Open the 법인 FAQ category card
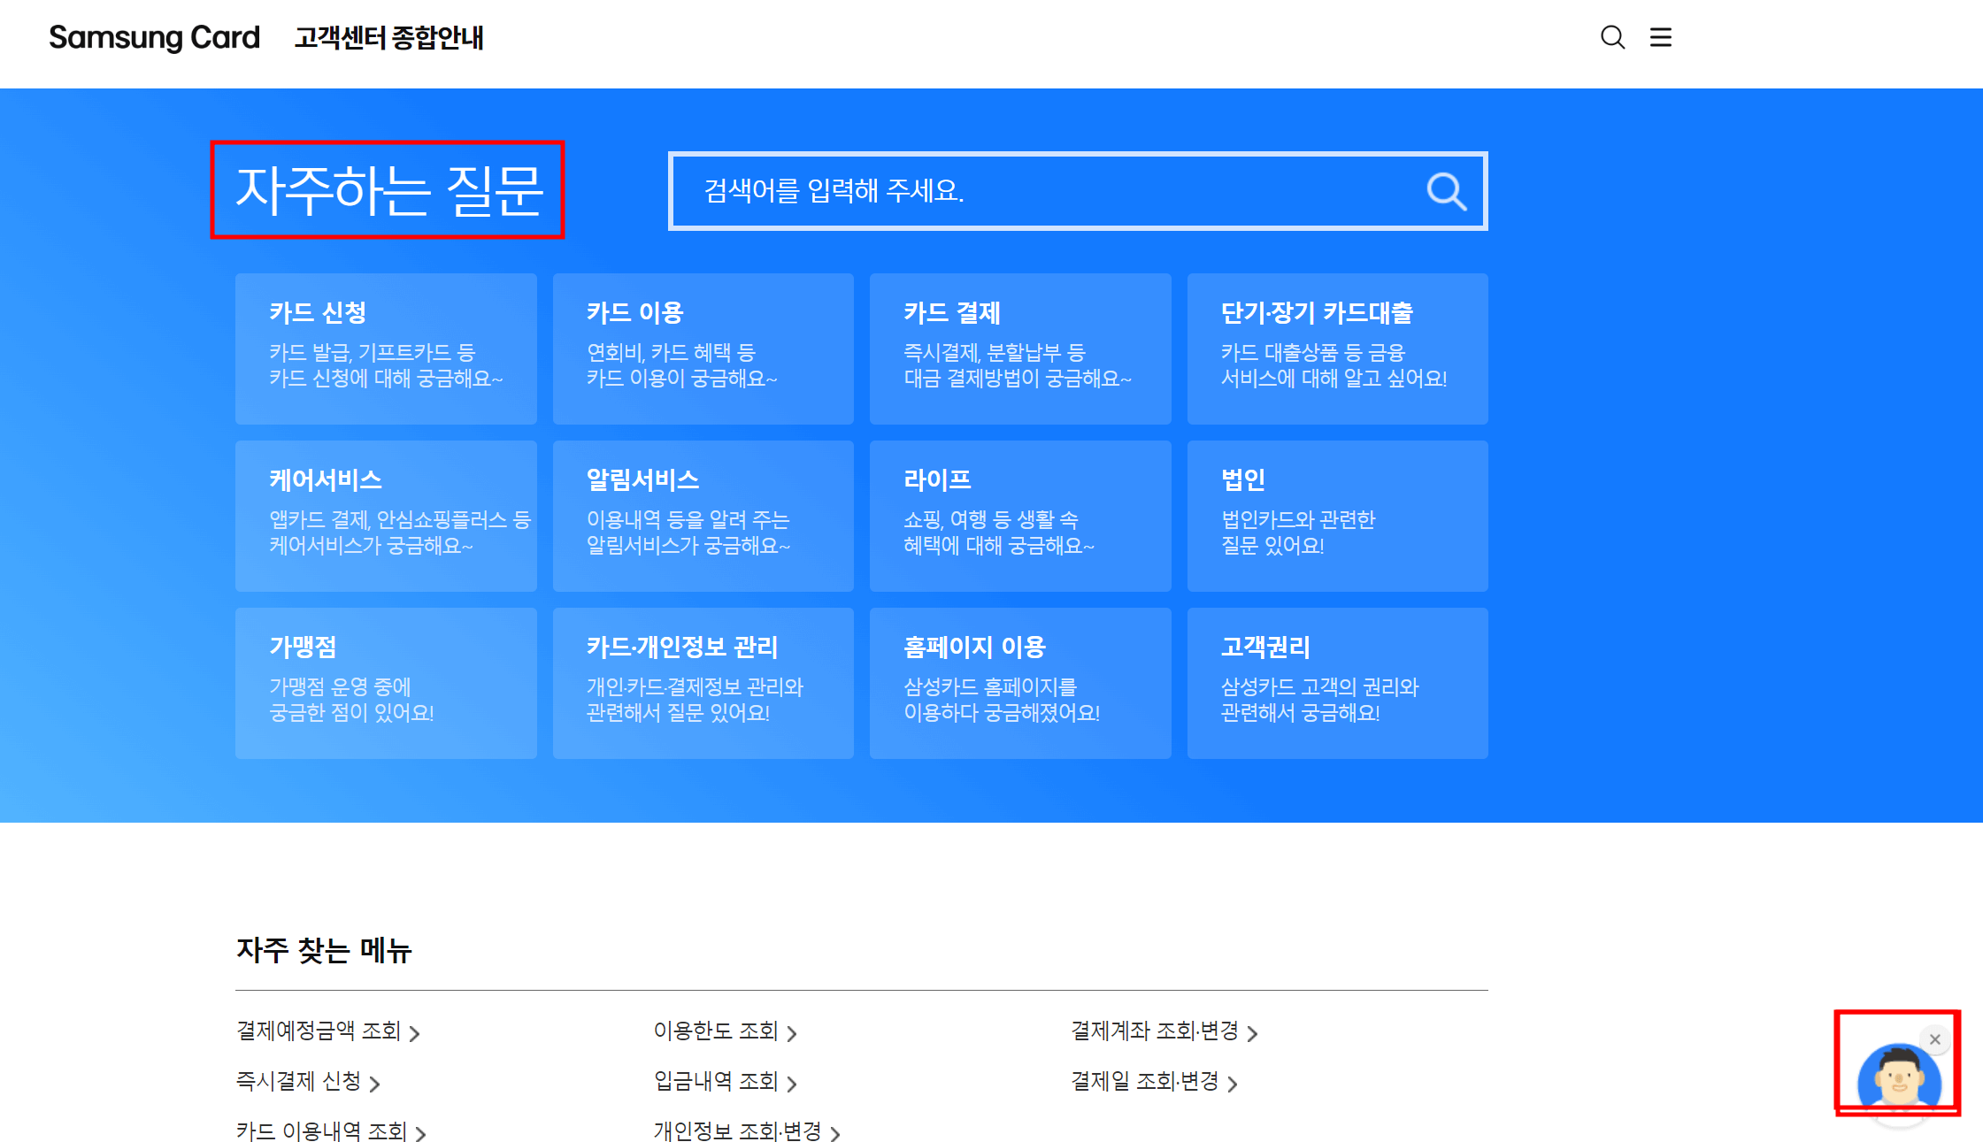Screen dimensions: 1983x1142 click(1337, 516)
